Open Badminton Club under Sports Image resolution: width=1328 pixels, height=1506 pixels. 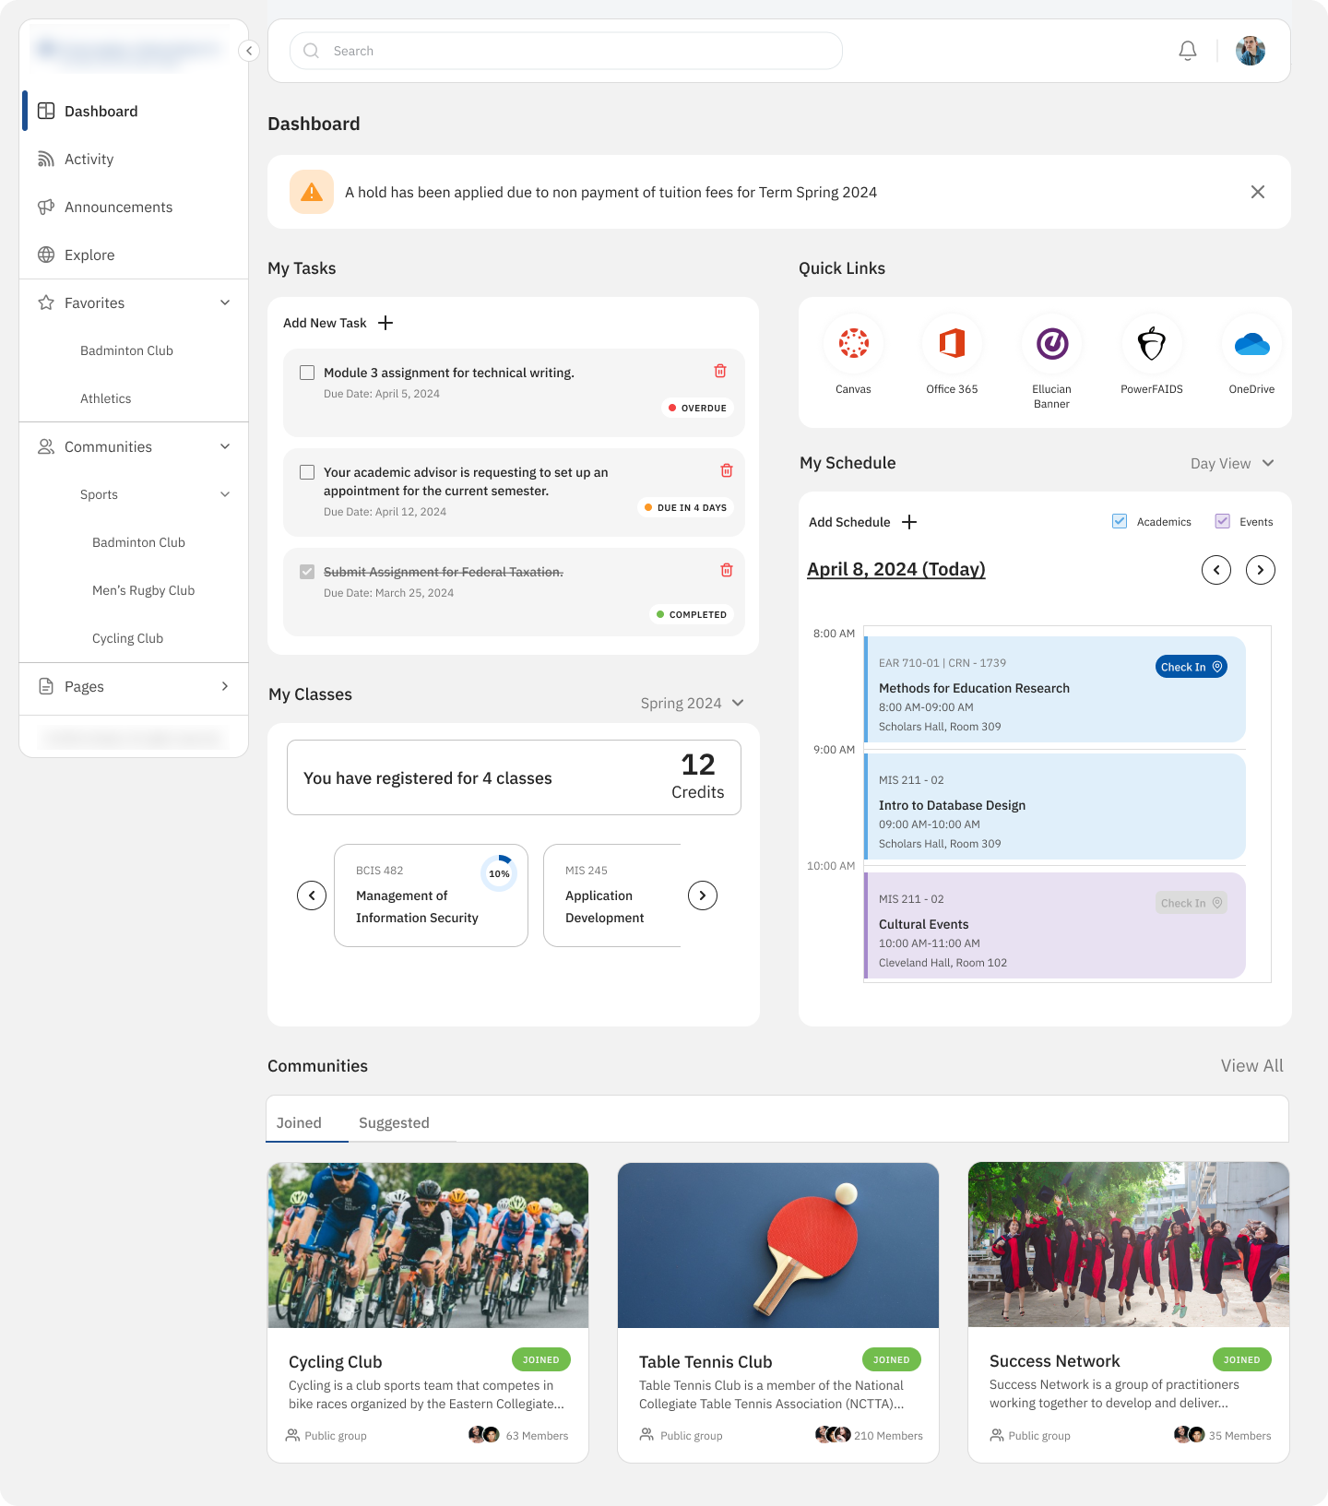click(138, 542)
